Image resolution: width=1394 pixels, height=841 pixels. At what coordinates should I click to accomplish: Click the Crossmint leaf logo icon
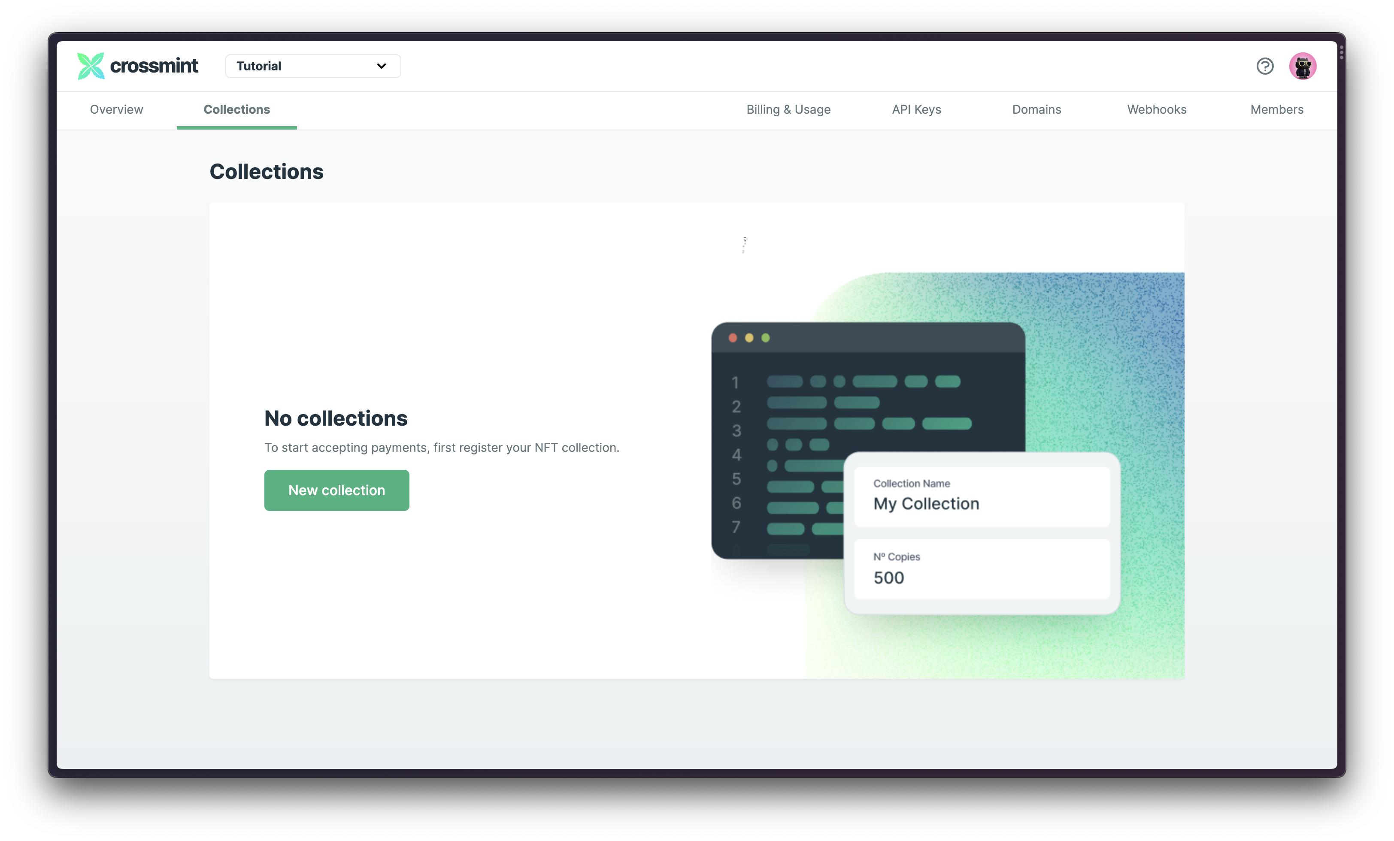91,66
